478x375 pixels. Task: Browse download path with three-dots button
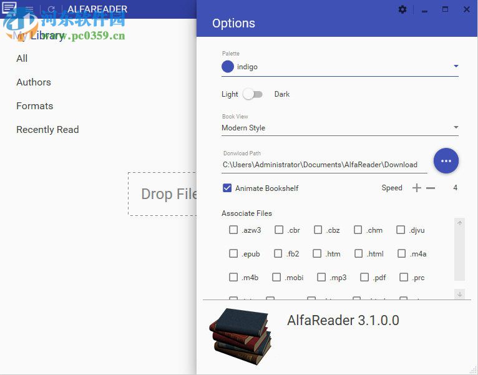(446, 161)
